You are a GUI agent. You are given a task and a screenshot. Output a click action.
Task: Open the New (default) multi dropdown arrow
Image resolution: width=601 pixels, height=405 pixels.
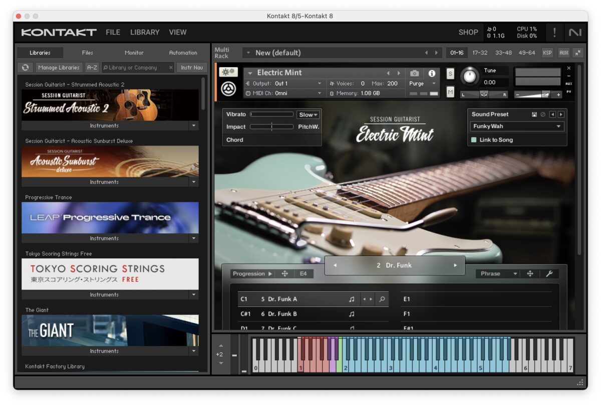point(247,53)
